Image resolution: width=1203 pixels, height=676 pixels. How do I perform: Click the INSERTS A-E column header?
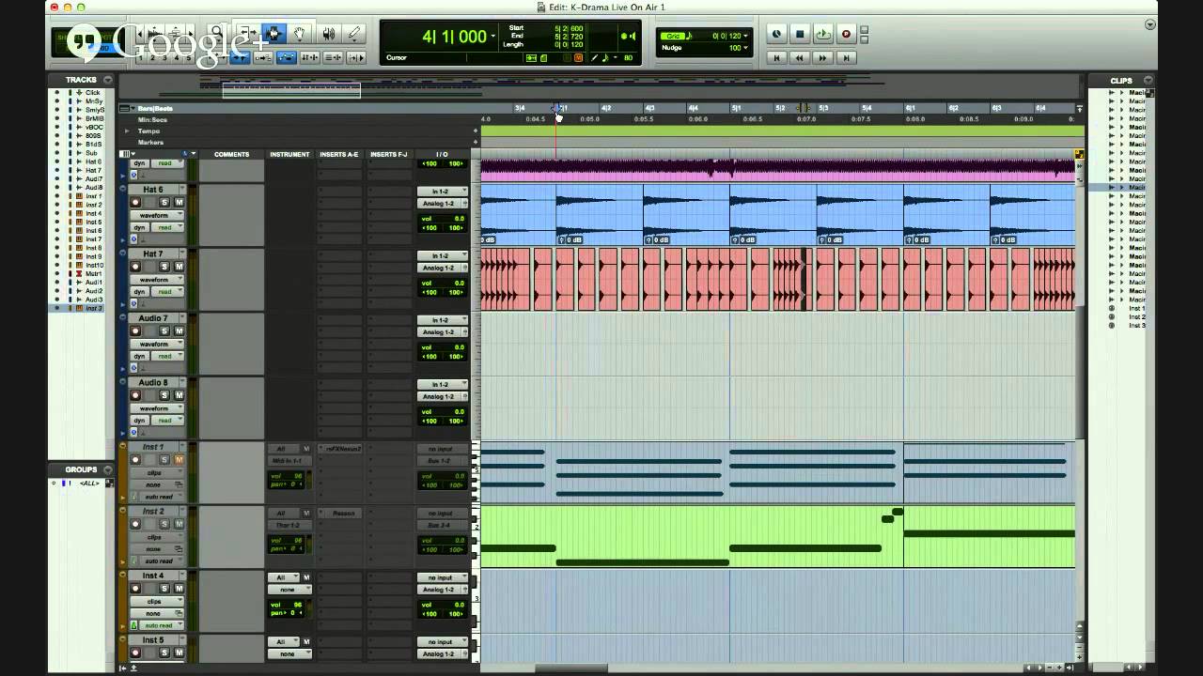tap(339, 154)
